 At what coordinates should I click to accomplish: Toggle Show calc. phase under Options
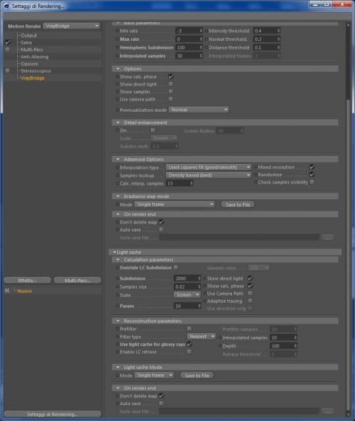(171, 76)
